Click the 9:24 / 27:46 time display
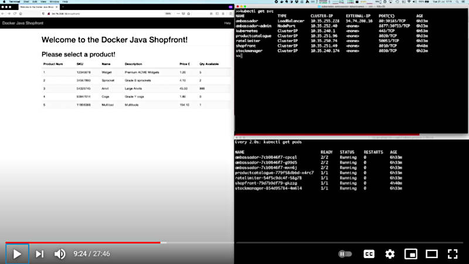Image resolution: width=469 pixels, height=264 pixels. pos(91,254)
